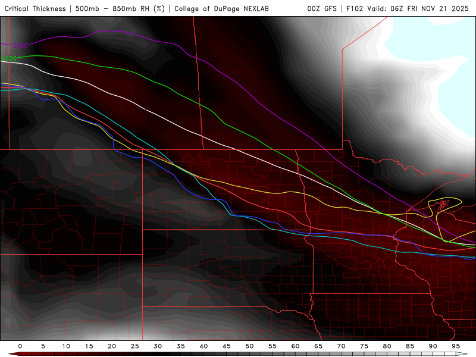Click the color scale label "75"
The width and height of the screenshot is (476, 357).
(x=364, y=346)
